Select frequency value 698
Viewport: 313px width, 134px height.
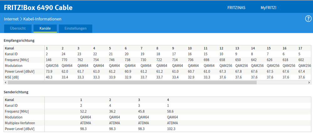tap(206, 60)
